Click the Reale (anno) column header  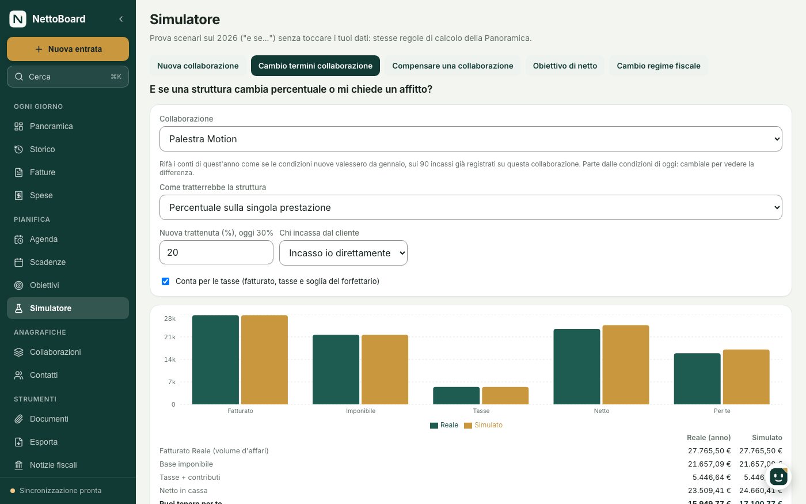coord(709,438)
